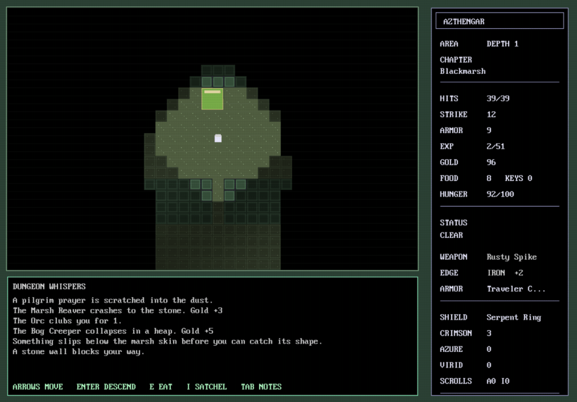Viewport: 577px width, 402px height.
Task: Select the E EAT command
Action: tap(161, 387)
